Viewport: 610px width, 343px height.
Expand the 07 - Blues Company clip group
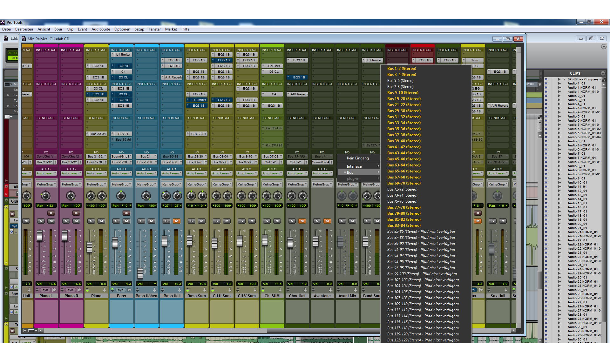click(x=564, y=79)
